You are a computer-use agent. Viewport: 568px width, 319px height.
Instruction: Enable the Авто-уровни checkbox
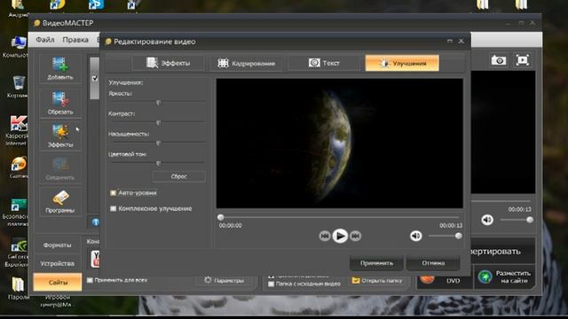pyautogui.click(x=113, y=193)
